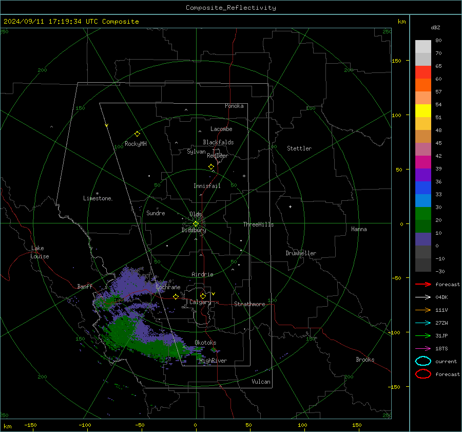The image size is (462, 432).
Task: Click the Stettler town label
Action: (x=299, y=148)
